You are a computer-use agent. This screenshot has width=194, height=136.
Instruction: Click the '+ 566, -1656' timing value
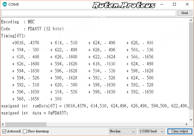click(x=140, y=57)
